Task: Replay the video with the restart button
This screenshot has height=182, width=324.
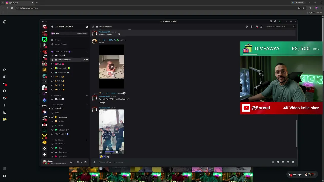Action: point(101,152)
